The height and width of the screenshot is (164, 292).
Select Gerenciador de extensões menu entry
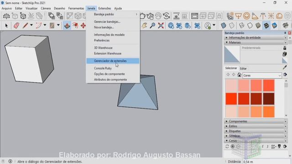[113, 61]
